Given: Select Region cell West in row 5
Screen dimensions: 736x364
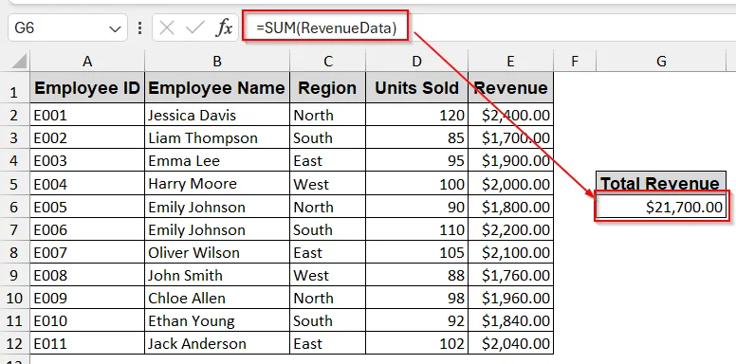Looking at the screenshot, I should 327,184.
